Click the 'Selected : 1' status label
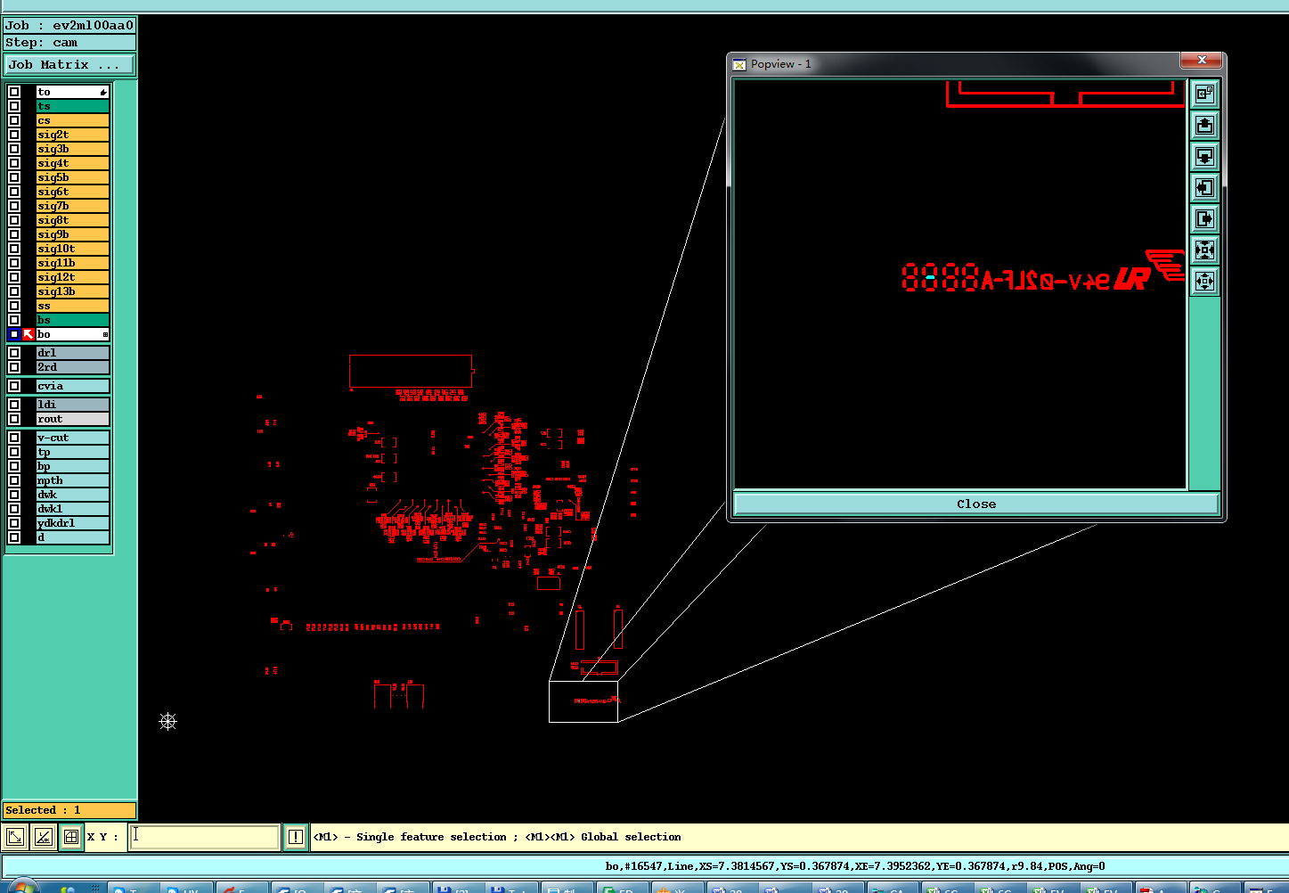Viewport: 1289px width, 893px height. (69, 810)
